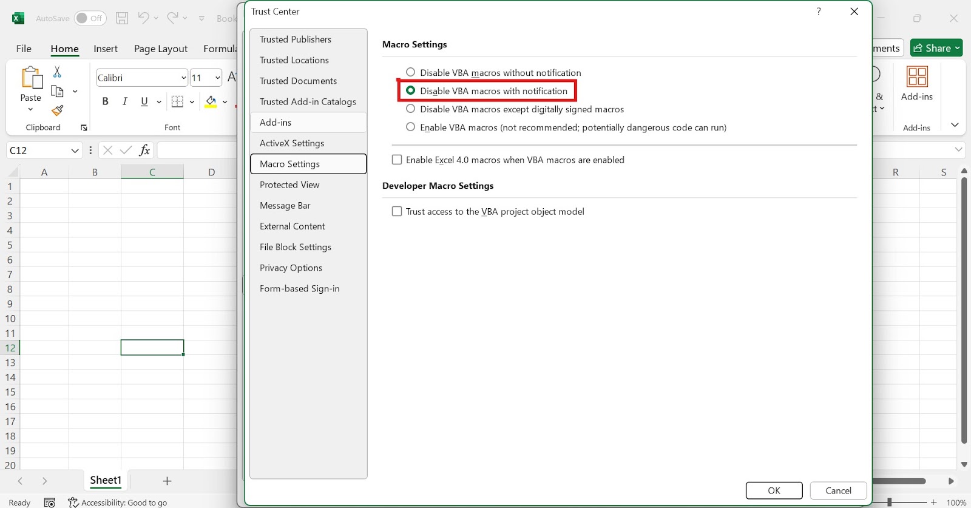
Task: Open the font size dropdown
Action: pos(217,78)
